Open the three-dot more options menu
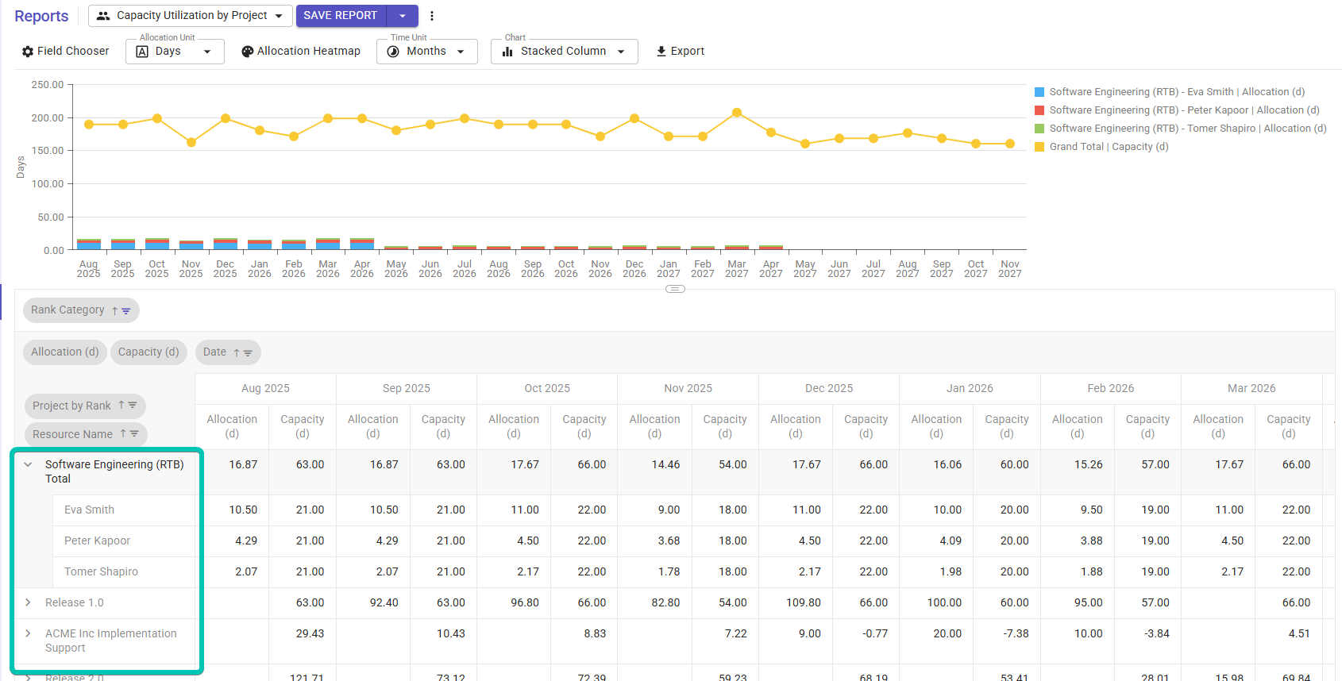Screen dimensions: 1342x681 pos(432,16)
